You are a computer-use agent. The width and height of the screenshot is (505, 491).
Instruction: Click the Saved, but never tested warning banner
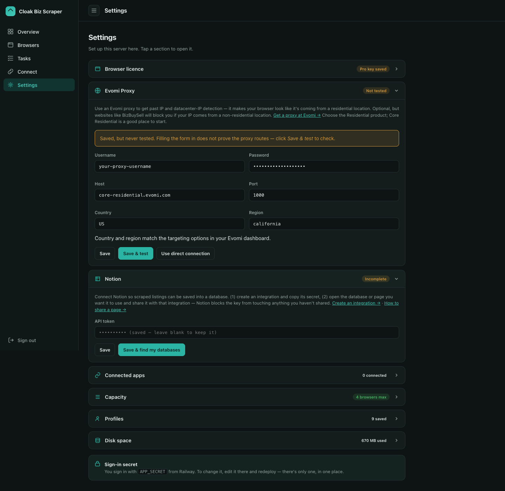247,138
